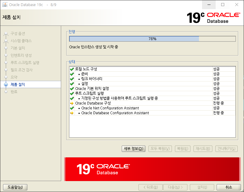This screenshot has height=192, width=244.
Task: Click green checkmark beside 설정 row
Action: pyautogui.click(x=72, y=84)
